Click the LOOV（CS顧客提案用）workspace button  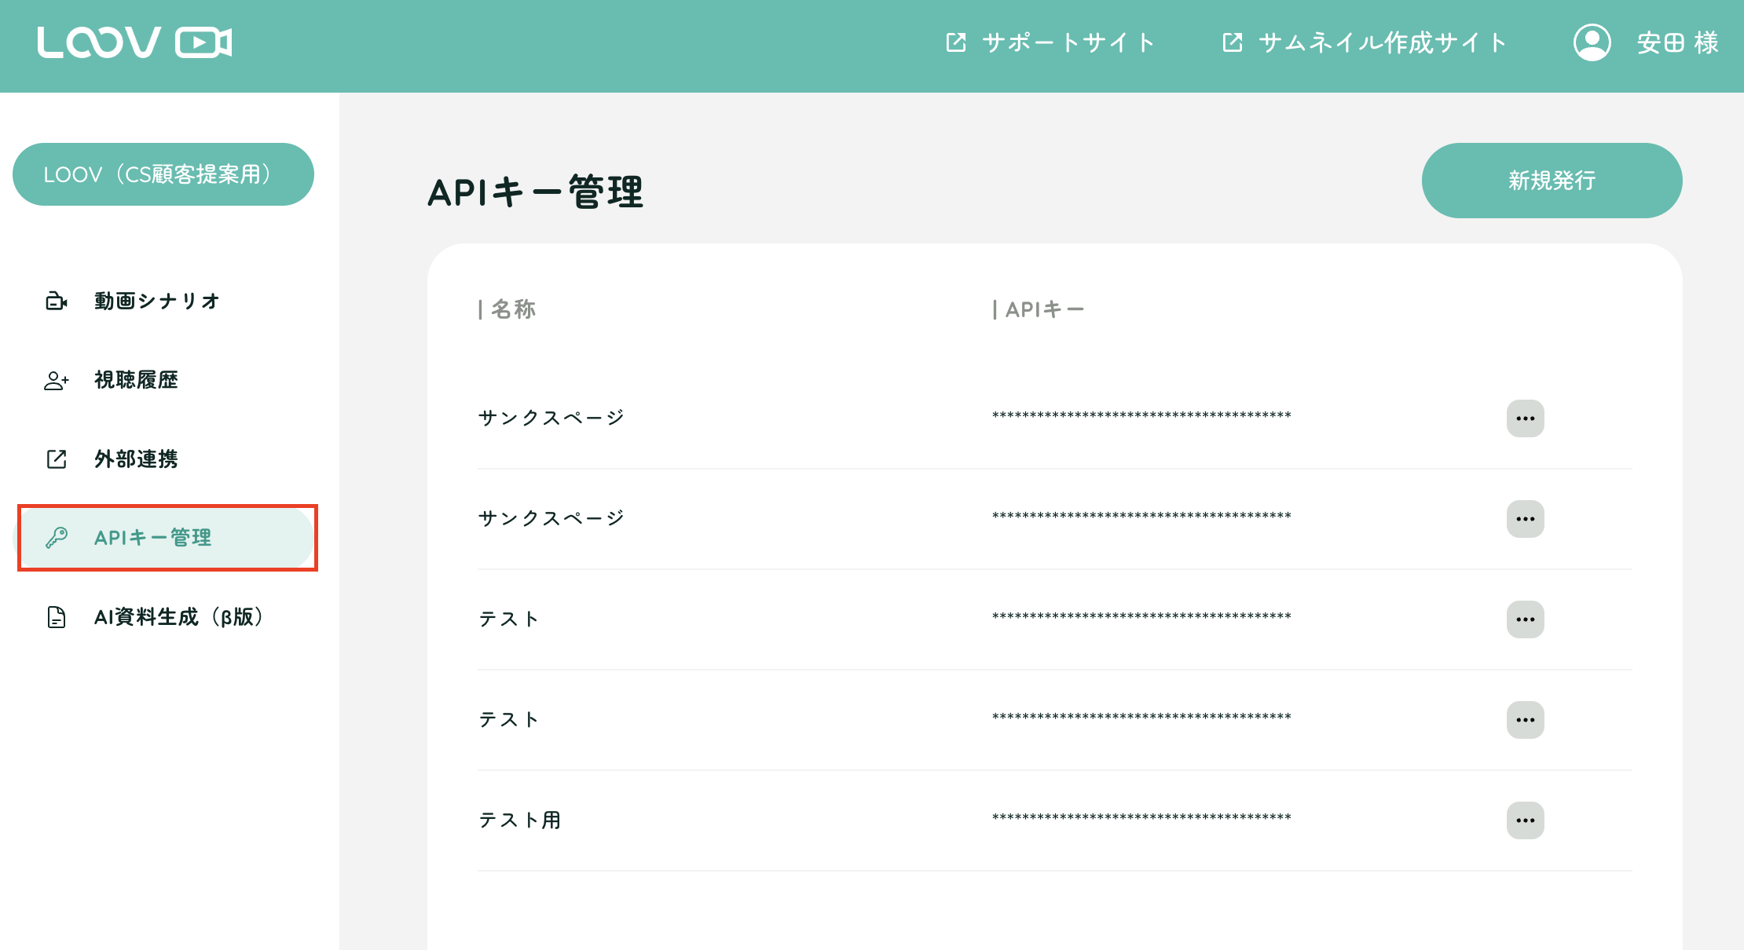coord(163,174)
